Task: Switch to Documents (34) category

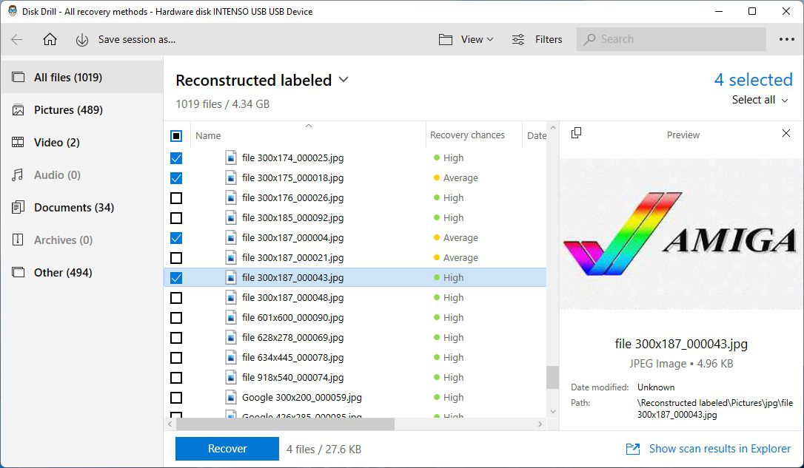Action: coord(82,207)
